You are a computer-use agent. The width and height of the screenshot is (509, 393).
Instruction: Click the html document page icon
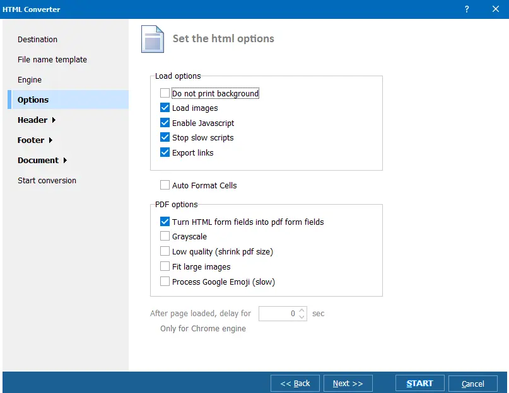(153, 39)
